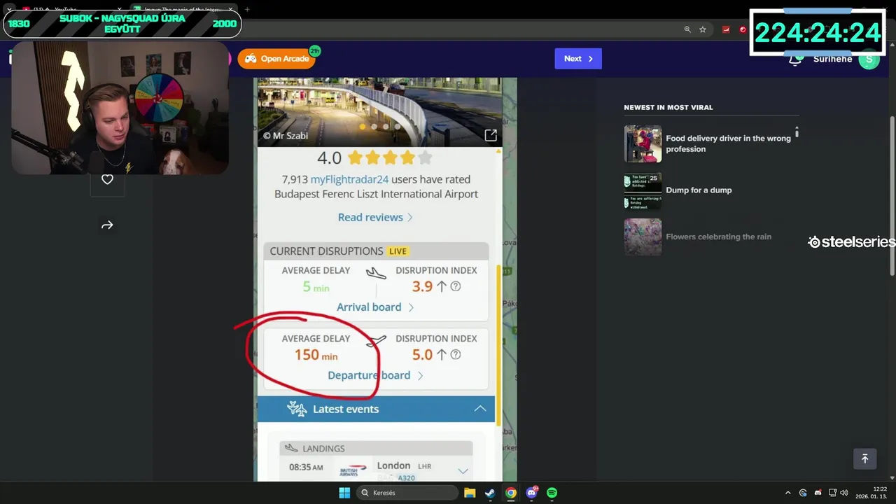
Task: Open the Departure board link
Action: [375, 376]
